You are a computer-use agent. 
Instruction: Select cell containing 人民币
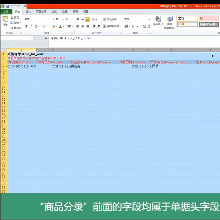(171, 66)
